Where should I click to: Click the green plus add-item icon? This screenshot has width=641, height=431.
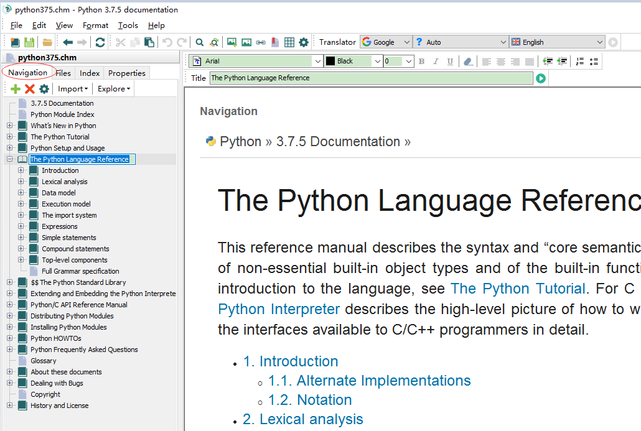16,89
